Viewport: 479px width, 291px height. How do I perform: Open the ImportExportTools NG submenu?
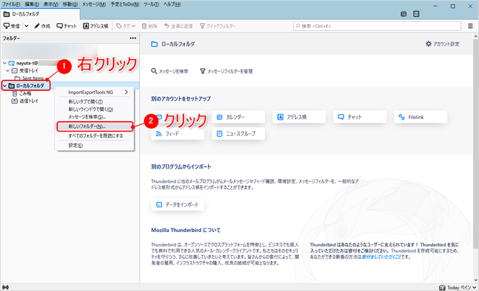click(94, 92)
